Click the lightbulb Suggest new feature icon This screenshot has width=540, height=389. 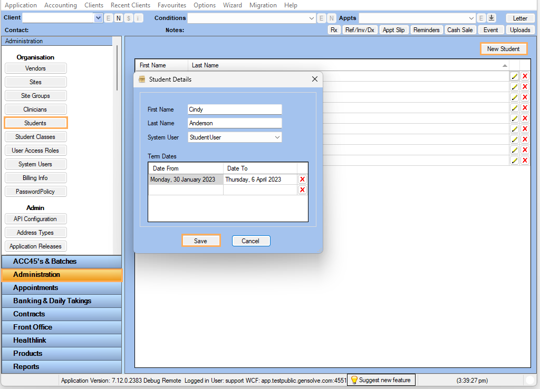coord(354,380)
